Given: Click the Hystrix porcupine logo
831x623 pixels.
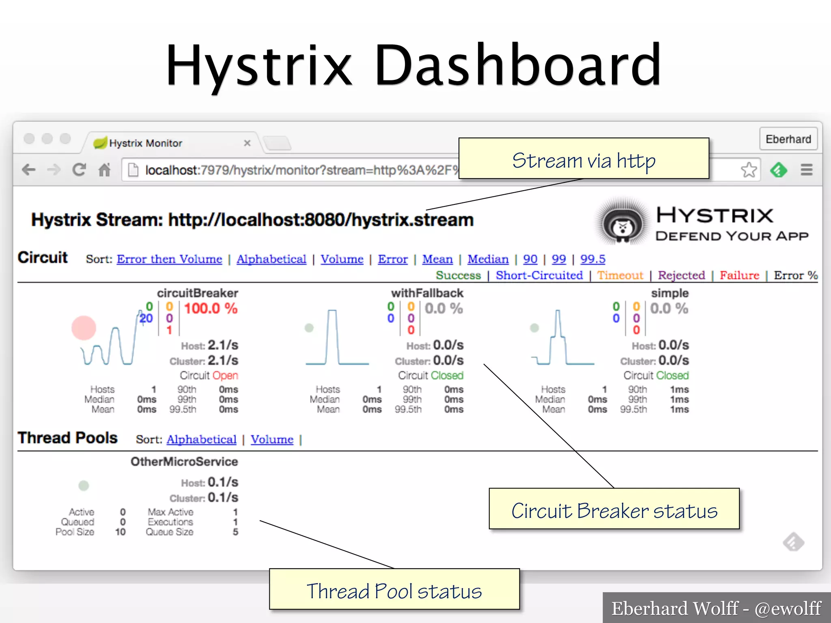Looking at the screenshot, I should point(622,222).
